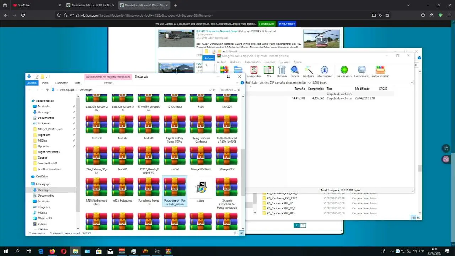Select Música under Este equipo
This screenshot has height=256, width=455.
point(42,213)
